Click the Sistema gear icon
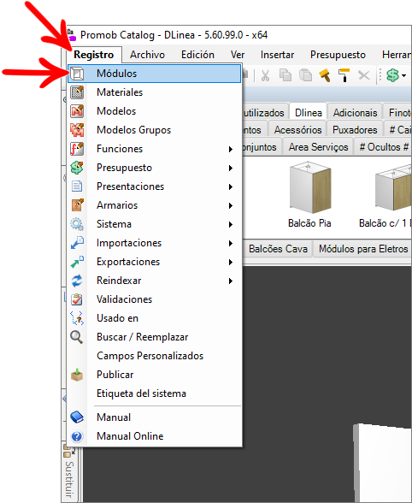Viewport: 412px width, 503px height. coord(77,224)
